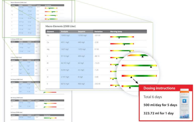Select the Na analysis value 10493 mg/l

click(x=67, y=36)
